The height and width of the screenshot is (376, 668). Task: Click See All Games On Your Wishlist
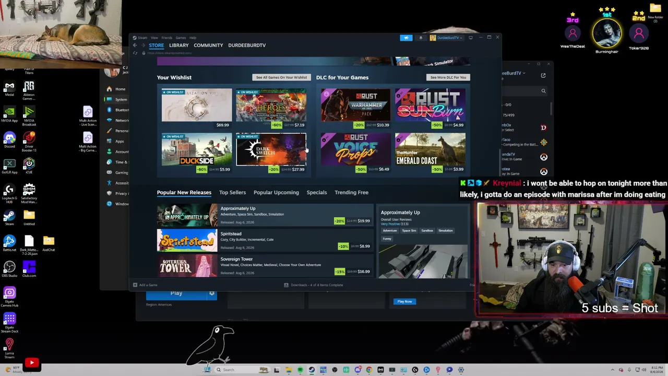click(281, 77)
